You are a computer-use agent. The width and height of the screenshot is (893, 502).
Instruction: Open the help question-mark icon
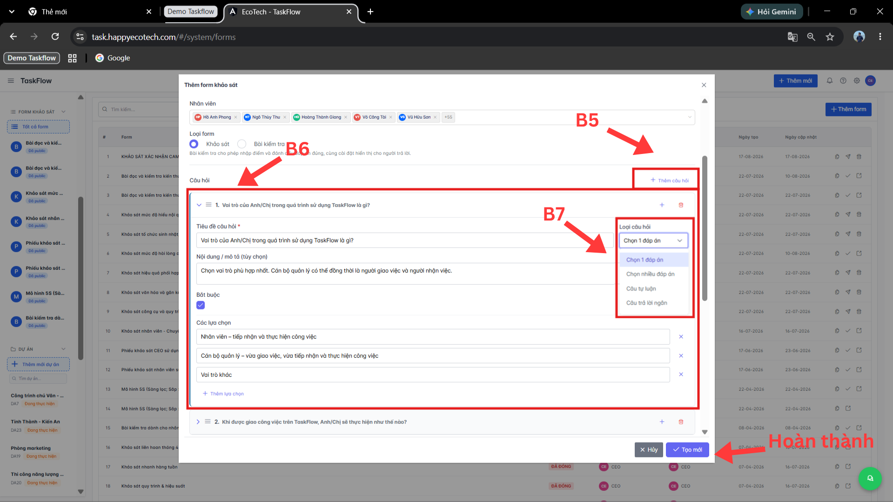pyautogui.click(x=843, y=81)
